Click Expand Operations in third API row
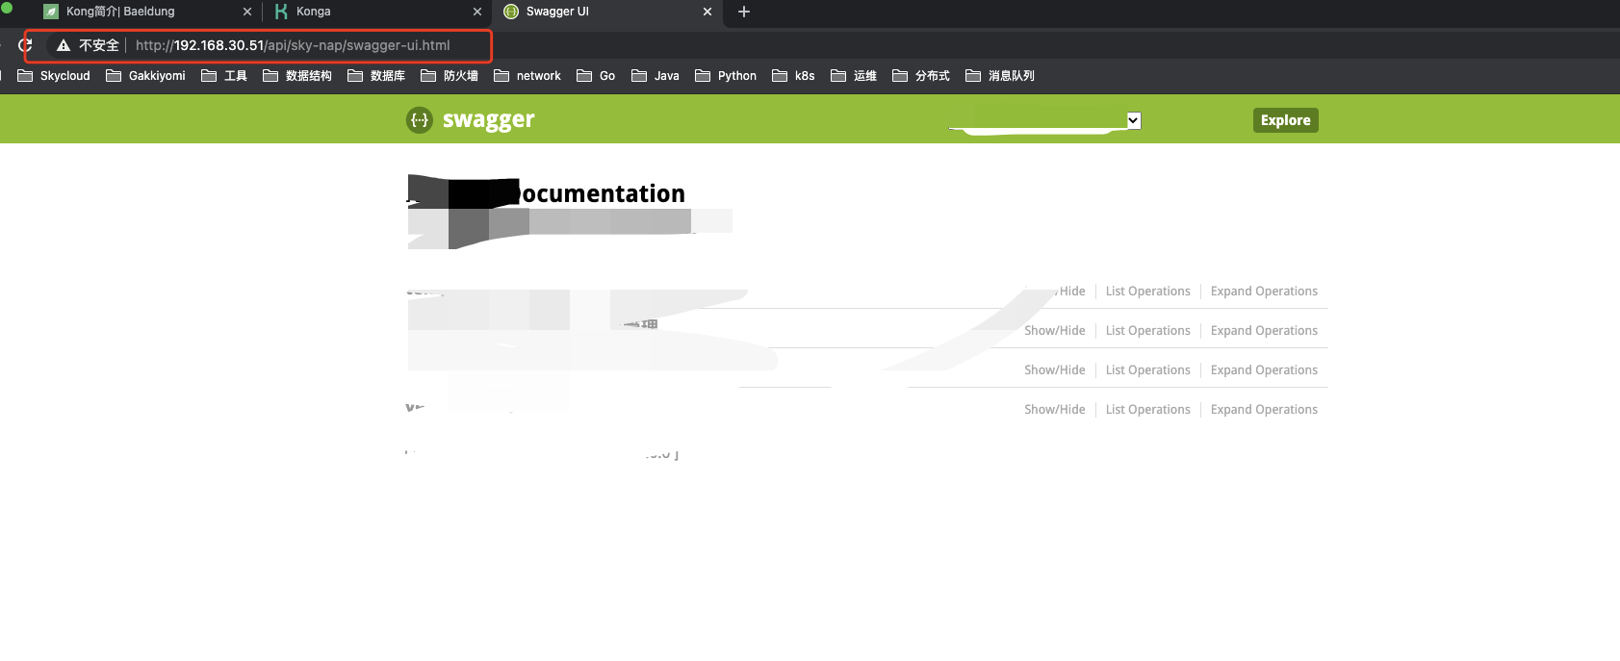The image size is (1620, 661). point(1264,370)
